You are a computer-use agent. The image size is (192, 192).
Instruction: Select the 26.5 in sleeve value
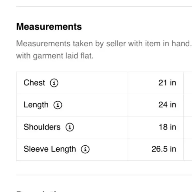pos(164,149)
